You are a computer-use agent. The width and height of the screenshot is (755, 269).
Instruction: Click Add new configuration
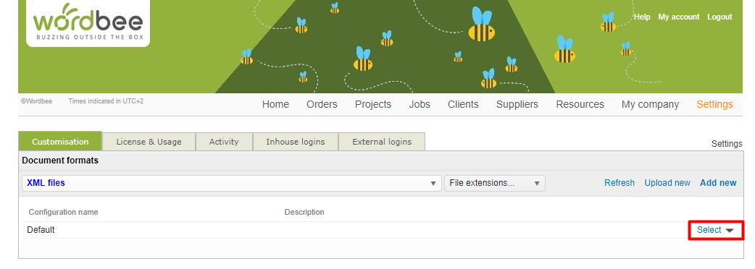coord(718,183)
